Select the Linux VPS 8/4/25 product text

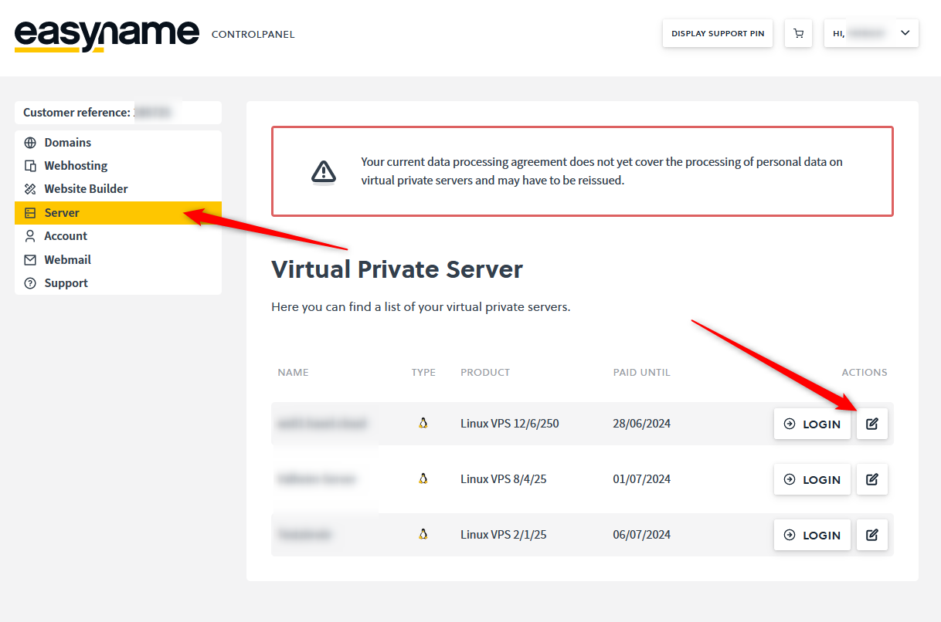(x=504, y=479)
